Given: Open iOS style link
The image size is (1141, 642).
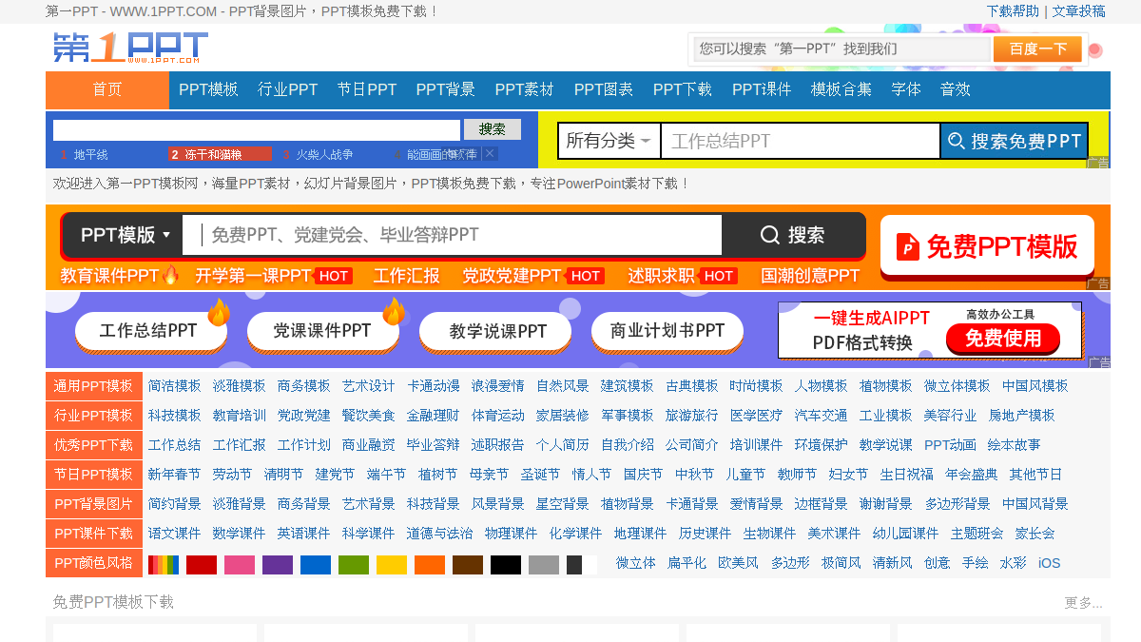Looking at the screenshot, I should point(1050,563).
